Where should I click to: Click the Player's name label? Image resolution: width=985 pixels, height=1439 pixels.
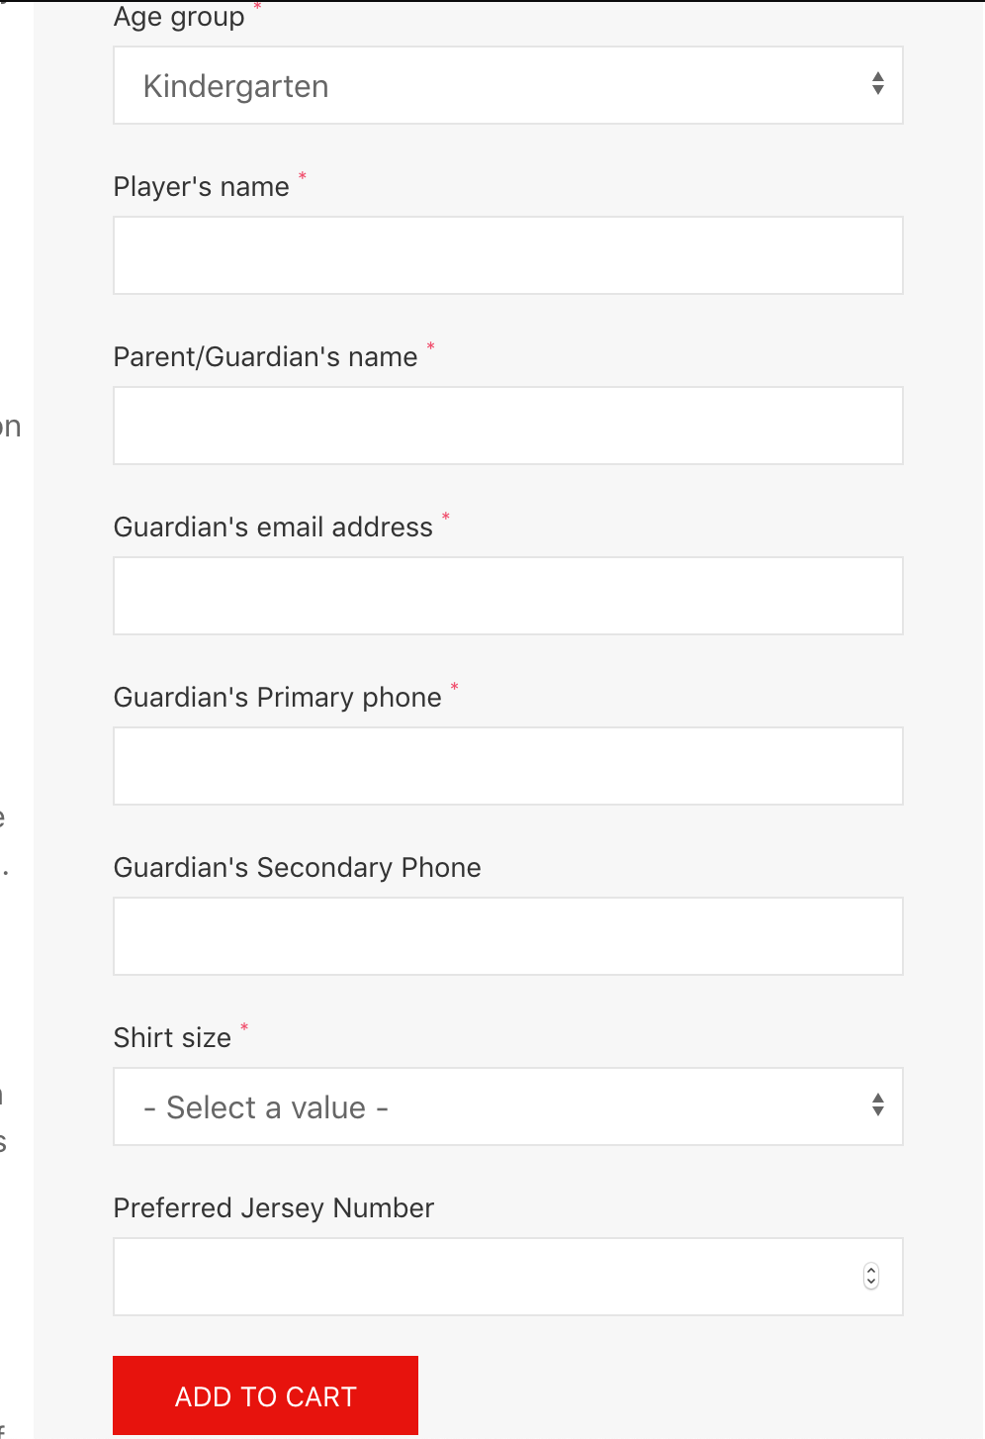pos(203,186)
